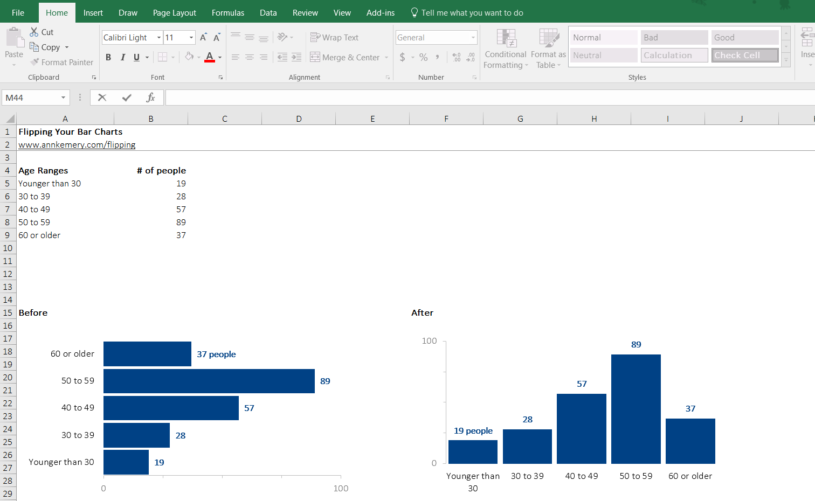
Task: Follow the www.annkemery.com/flipping hyperlink
Action: [77, 144]
